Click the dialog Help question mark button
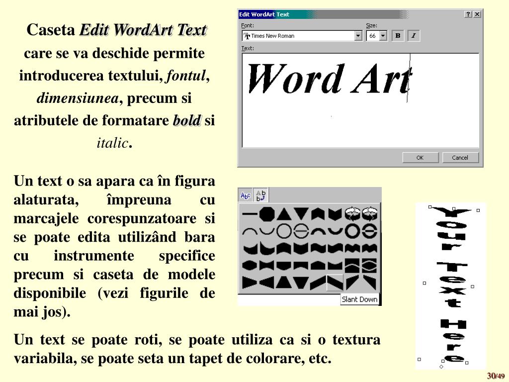Viewport: 509px width, 382px height. 468,14
